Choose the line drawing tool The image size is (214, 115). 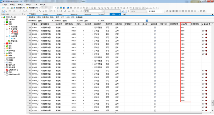[x=17, y=11]
